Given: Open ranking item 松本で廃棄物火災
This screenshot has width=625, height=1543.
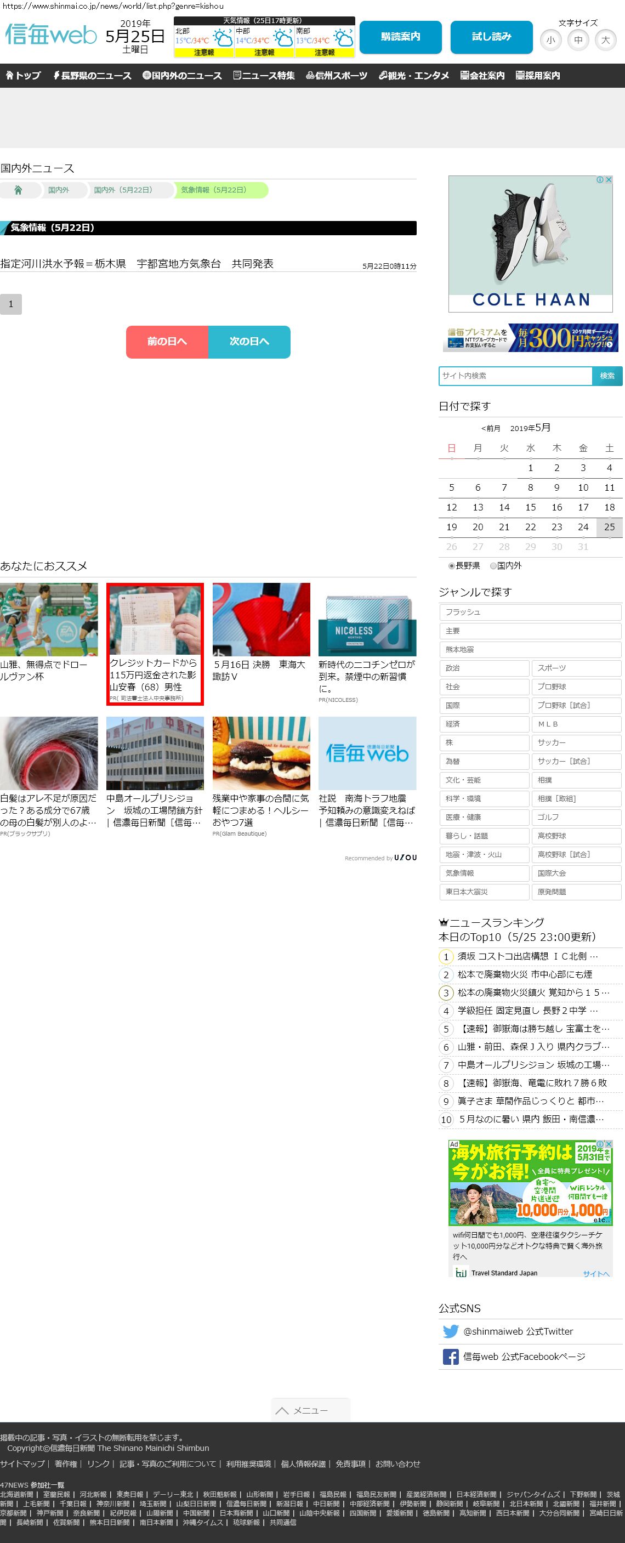Looking at the screenshot, I should [x=525, y=974].
